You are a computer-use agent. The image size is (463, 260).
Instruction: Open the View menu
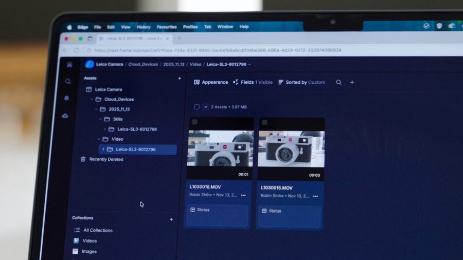pos(126,27)
